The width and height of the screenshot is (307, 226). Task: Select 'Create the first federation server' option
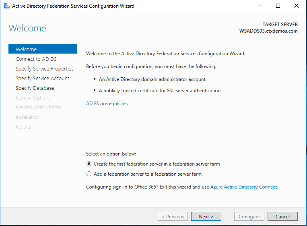tap(89, 164)
